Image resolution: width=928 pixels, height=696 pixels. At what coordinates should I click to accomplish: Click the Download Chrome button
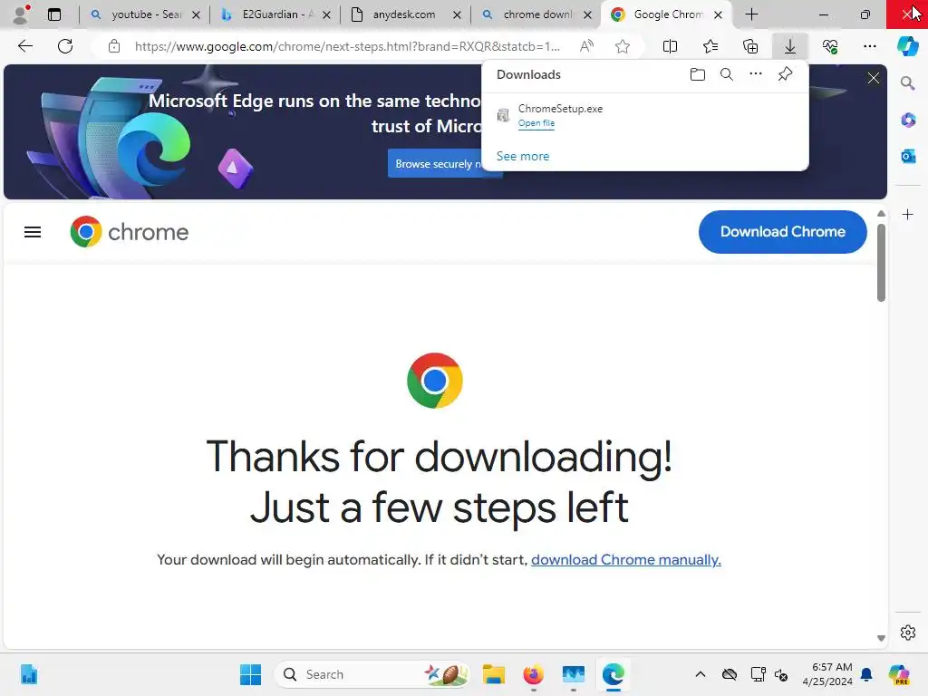coord(782,232)
